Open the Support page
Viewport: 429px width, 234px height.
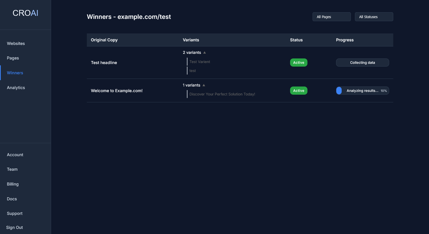(15, 213)
